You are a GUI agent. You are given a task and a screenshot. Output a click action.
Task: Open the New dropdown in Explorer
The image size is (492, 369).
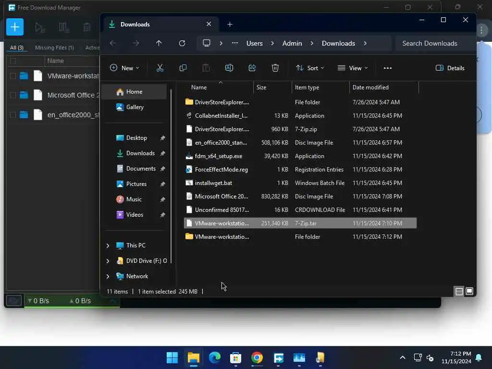pos(124,68)
